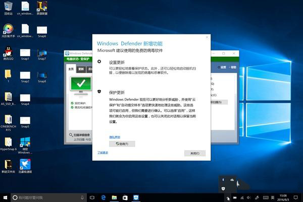The height and width of the screenshot is (202, 303).
Task: Click the 启用(T) enable button
Action: [x=122, y=144]
